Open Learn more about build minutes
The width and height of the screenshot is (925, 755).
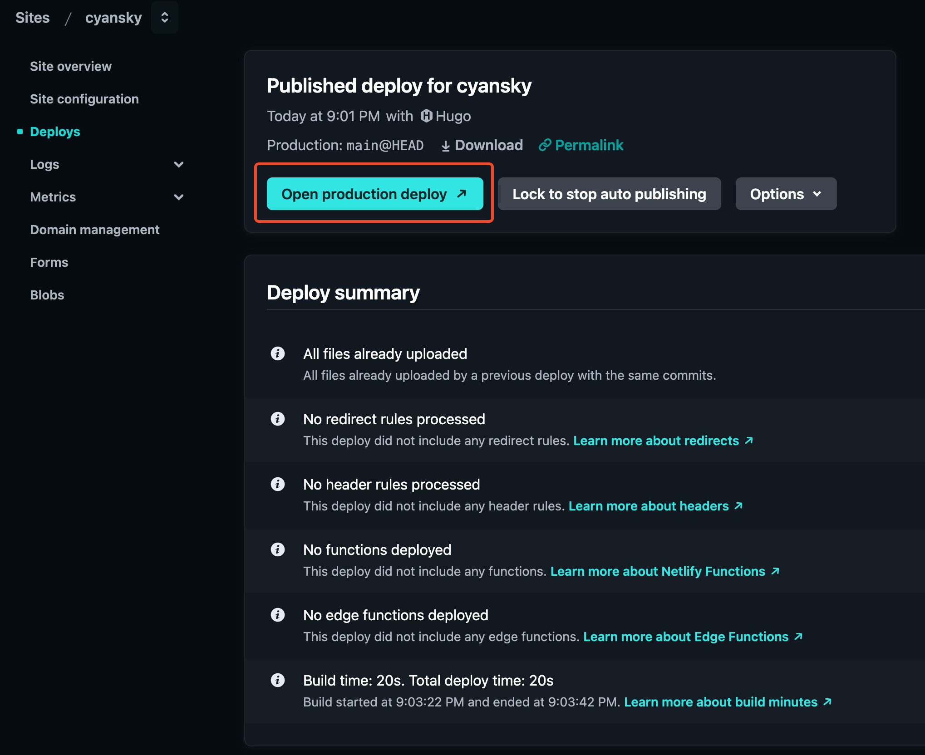(x=728, y=702)
